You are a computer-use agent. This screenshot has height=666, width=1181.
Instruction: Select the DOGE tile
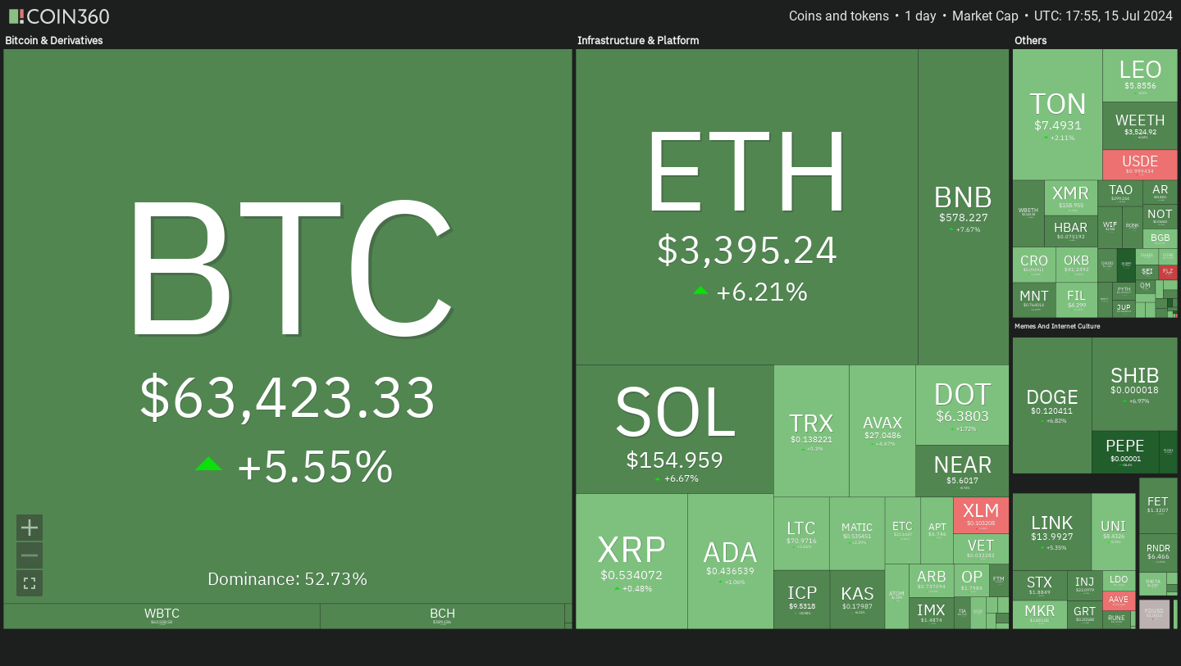click(1052, 405)
